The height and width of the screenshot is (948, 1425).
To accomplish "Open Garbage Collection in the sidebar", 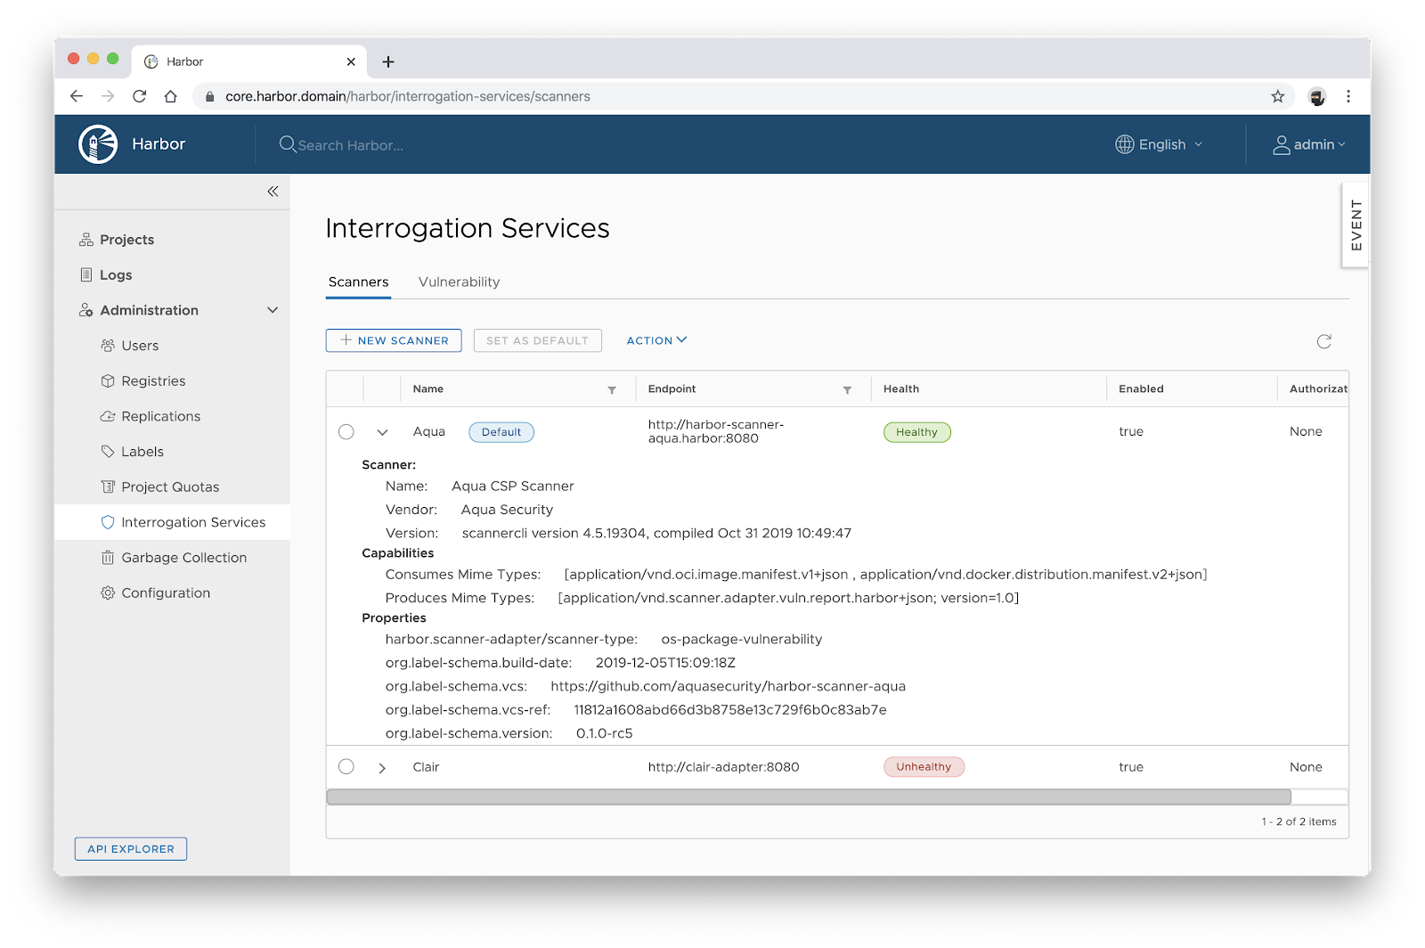I will [x=183, y=558].
